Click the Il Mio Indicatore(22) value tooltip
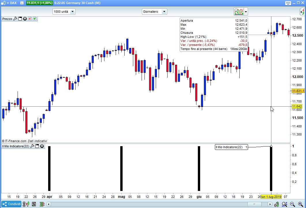 [231, 147]
